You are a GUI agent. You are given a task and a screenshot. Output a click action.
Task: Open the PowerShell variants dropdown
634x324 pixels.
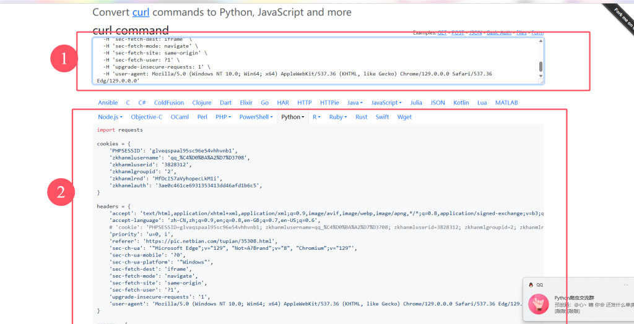click(255, 117)
